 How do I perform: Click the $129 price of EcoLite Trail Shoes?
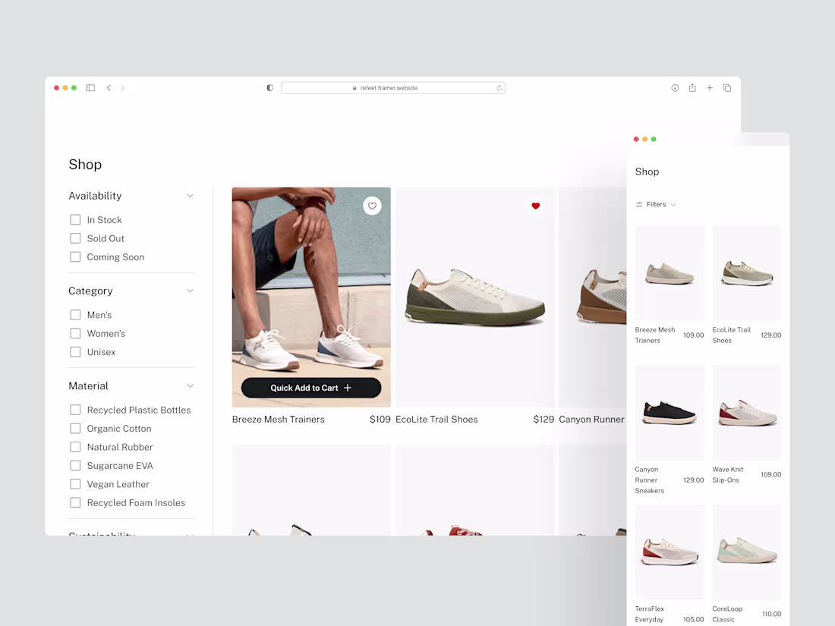pyautogui.click(x=544, y=420)
